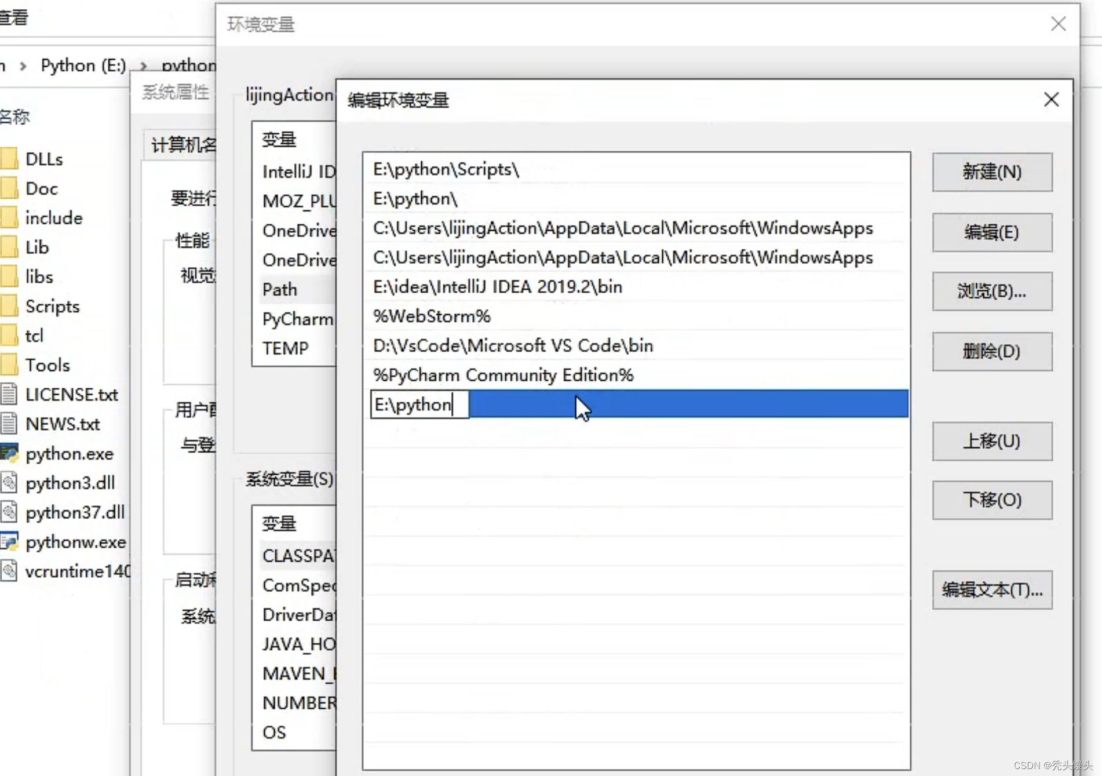Open the DLLs folder
Viewport: 1102px width, 776px height.
[45, 159]
